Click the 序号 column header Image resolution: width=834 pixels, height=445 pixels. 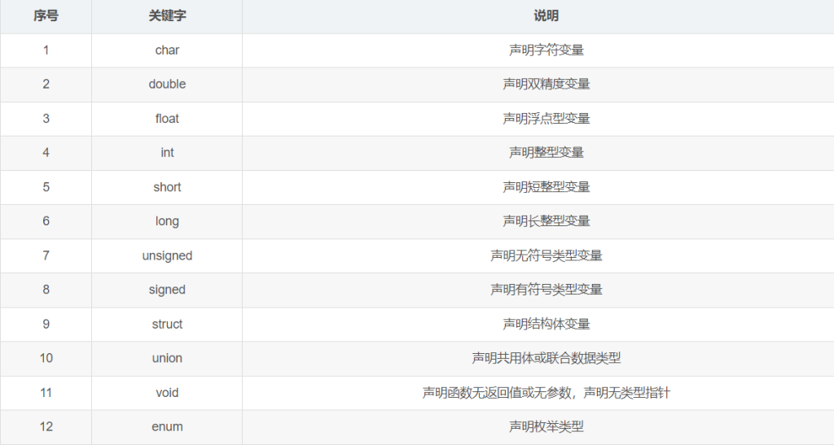click(x=46, y=16)
